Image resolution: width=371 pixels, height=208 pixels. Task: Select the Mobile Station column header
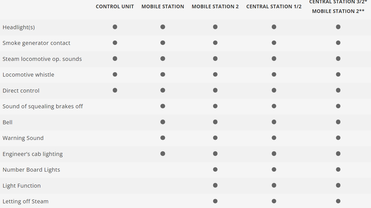[163, 6]
